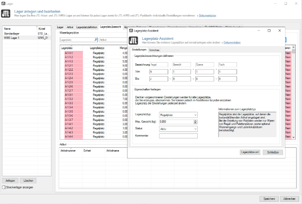The height and width of the screenshot is (204, 302).
Task: Select storage location row A-1-3-1
Action: point(94,95)
